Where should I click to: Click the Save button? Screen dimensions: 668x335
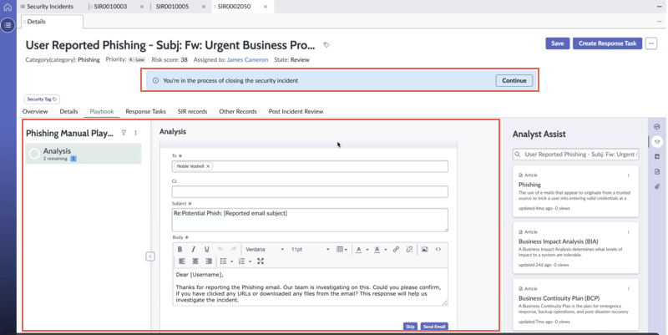pos(557,43)
